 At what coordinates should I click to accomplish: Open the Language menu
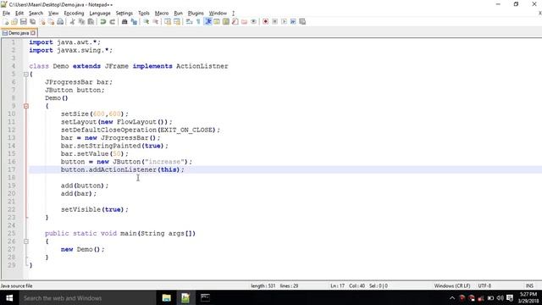[100, 14]
